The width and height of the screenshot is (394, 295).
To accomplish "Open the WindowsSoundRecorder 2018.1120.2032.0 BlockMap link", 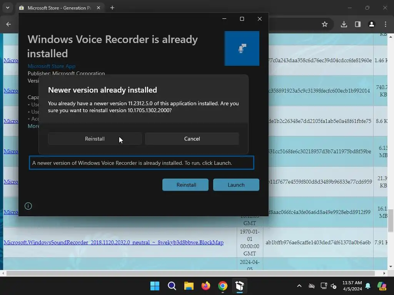I will (x=114, y=243).
